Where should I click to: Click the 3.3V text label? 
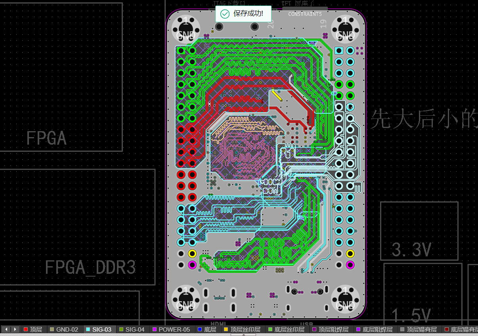(x=411, y=250)
